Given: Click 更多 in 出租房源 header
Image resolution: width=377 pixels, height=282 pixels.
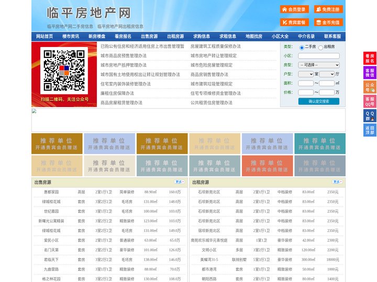Looking at the screenshot, I should tap(337, 182).
